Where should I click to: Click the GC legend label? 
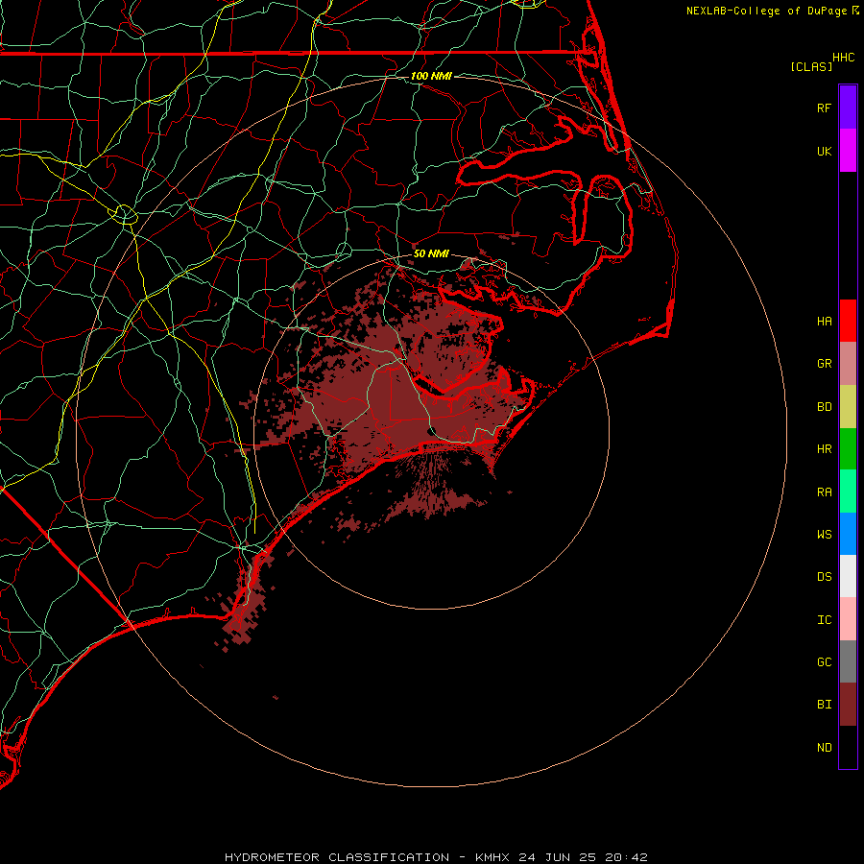point(824,662)
